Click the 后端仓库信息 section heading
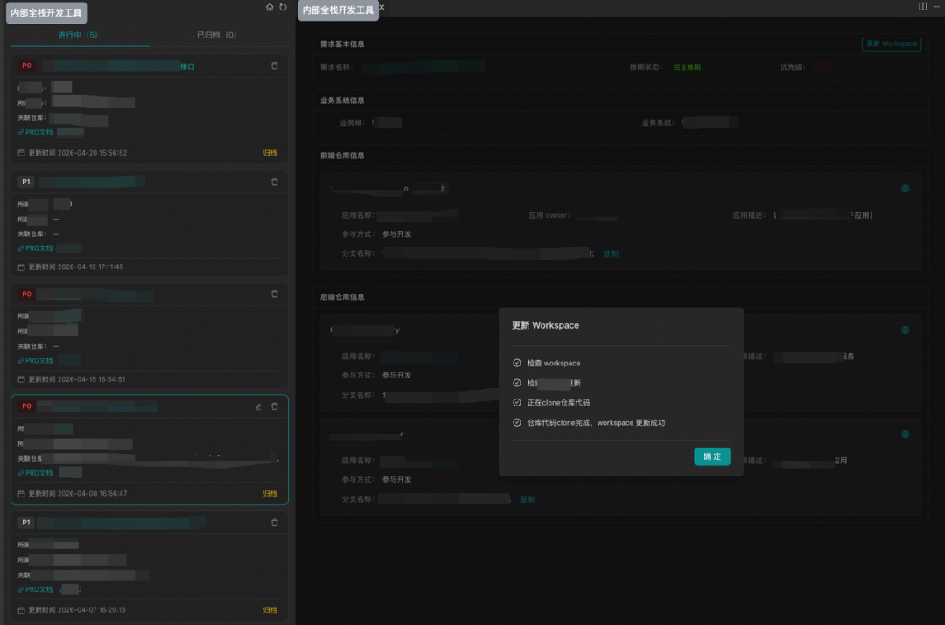Image resolution: width=945 pixels, height=625 pixels. 342,297
